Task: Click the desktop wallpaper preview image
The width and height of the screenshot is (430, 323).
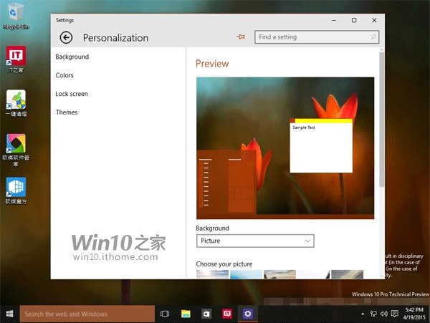Action: click(285, 148)
